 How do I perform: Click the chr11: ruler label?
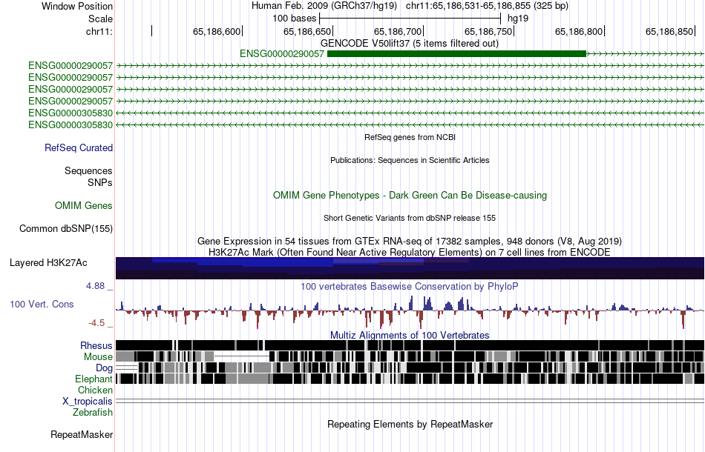[x=99, y=31]
